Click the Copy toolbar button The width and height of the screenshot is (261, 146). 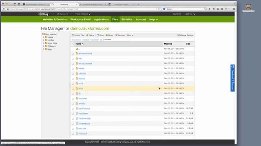tap(100, 35)
